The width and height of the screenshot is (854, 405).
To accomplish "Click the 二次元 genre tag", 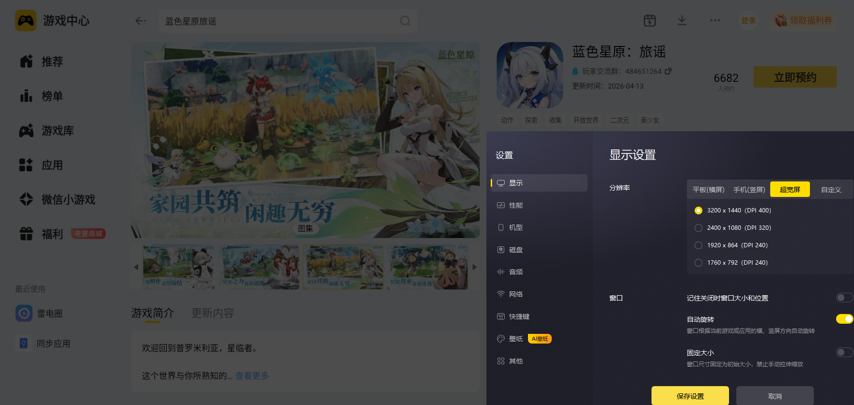I will [x=620, y=120].
